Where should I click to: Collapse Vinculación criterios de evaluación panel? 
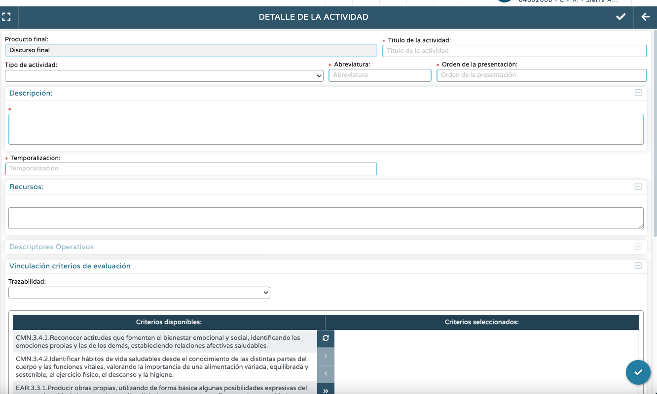[638, 265]
